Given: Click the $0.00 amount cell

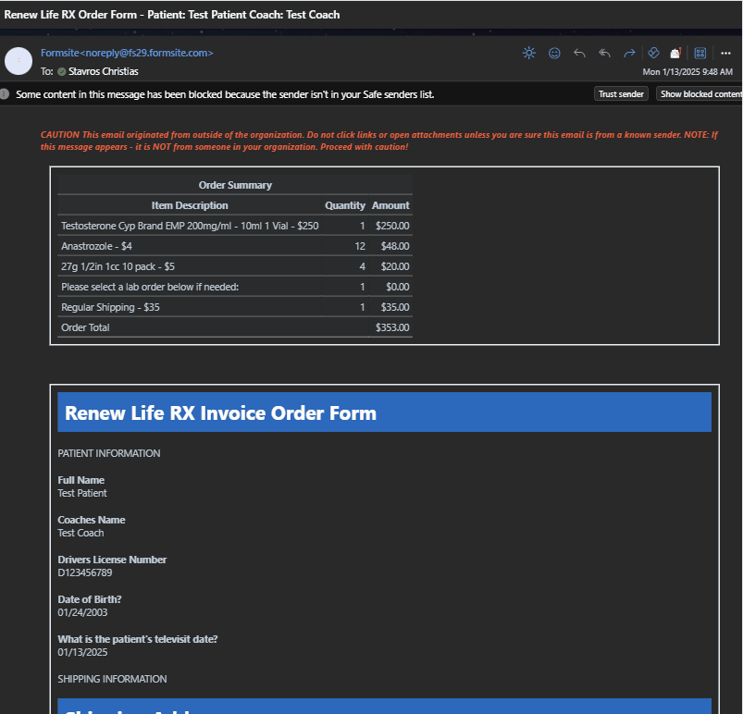Looking at the screenshot, I should (398, 287).
